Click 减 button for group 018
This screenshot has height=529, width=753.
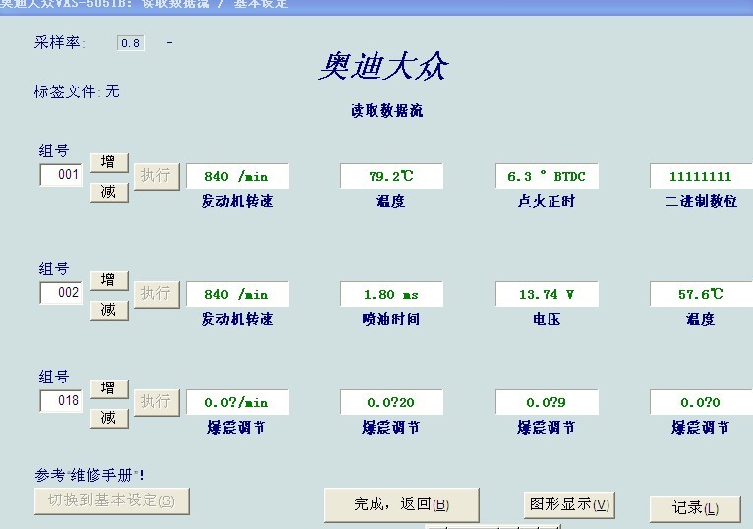[x=109, y=418]
